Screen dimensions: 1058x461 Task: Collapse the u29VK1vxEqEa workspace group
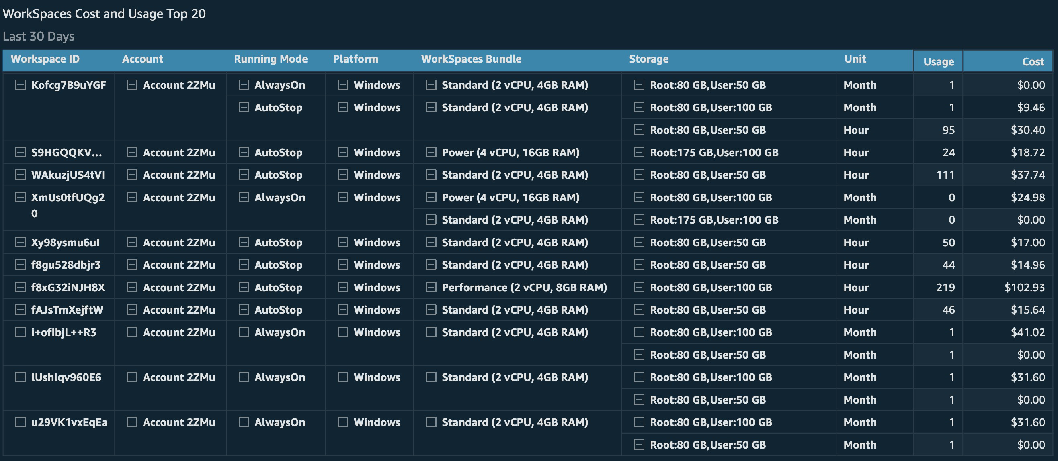[21, 422]
